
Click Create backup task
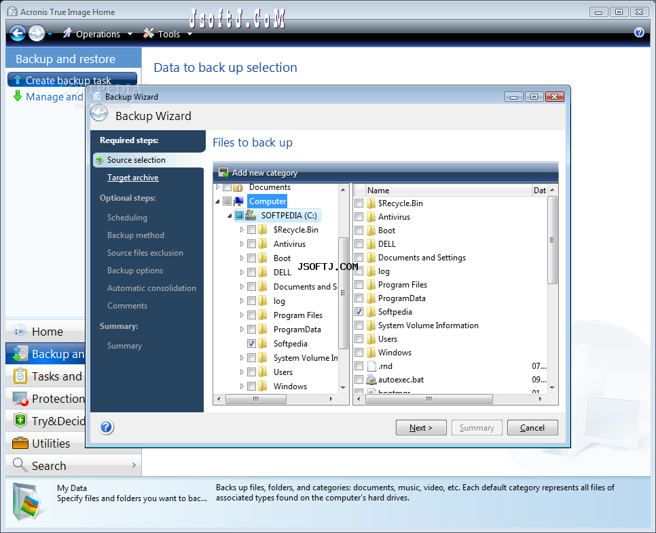pos(73,79)
